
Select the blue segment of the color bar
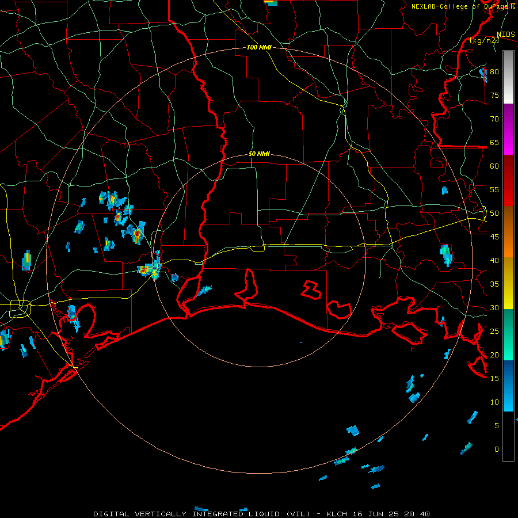[508, 386]
